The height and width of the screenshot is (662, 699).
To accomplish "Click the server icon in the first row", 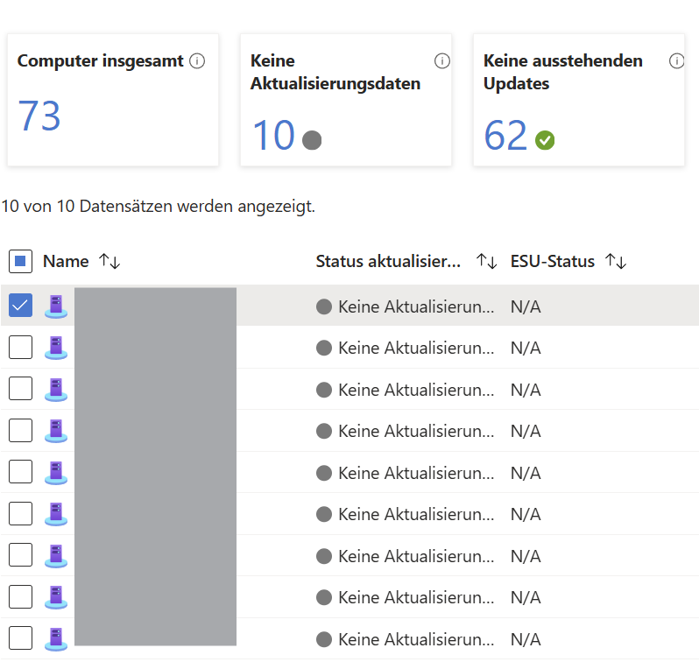I will [x=56, y=306].
